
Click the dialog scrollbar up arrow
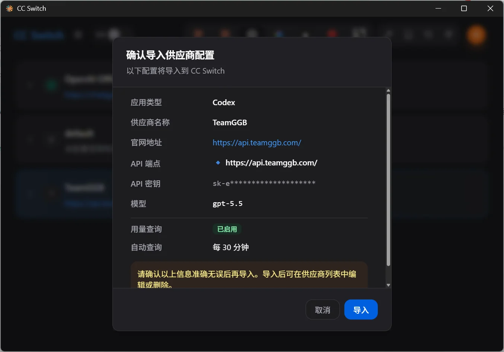coord(388,90)
